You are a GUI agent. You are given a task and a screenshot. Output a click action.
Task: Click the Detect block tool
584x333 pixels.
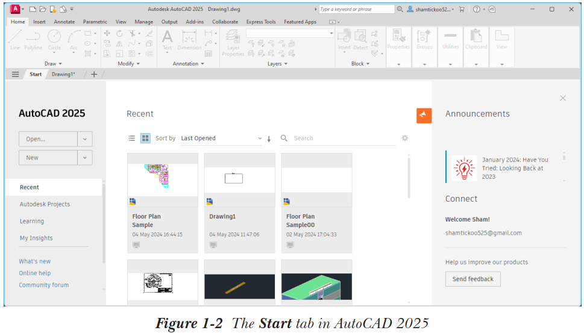pyautogui.click(x=360, y=40)
